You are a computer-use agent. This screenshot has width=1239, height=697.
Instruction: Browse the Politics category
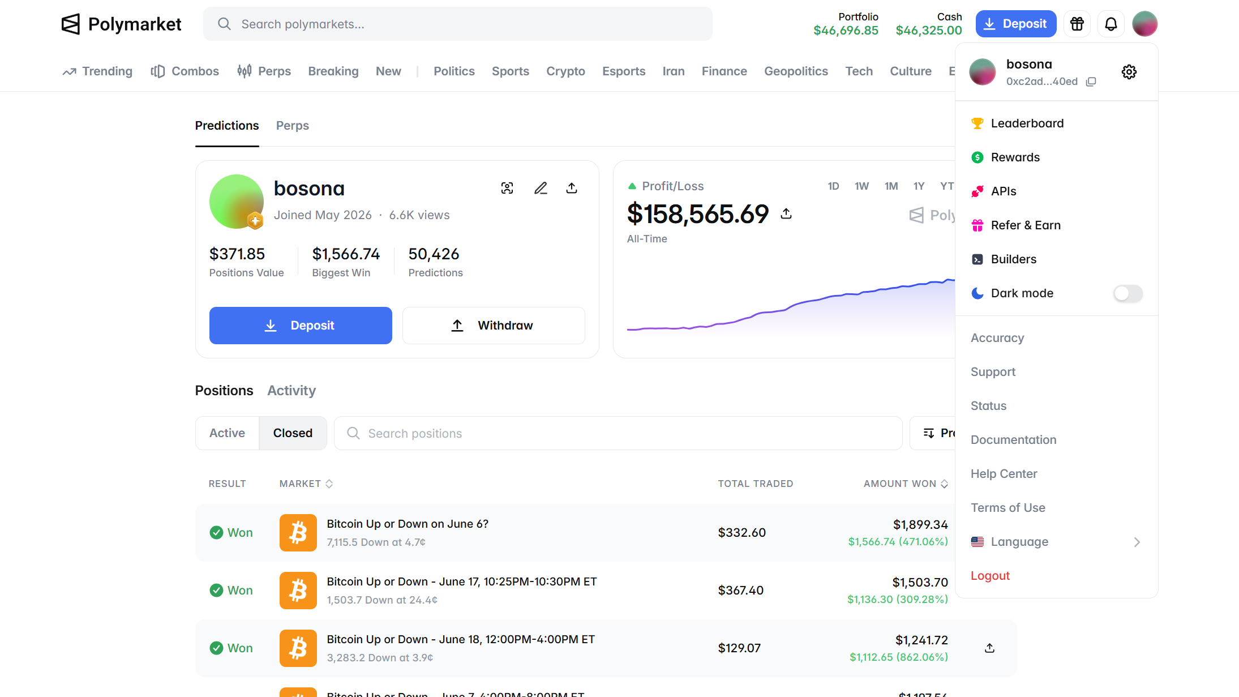(454, 71)
